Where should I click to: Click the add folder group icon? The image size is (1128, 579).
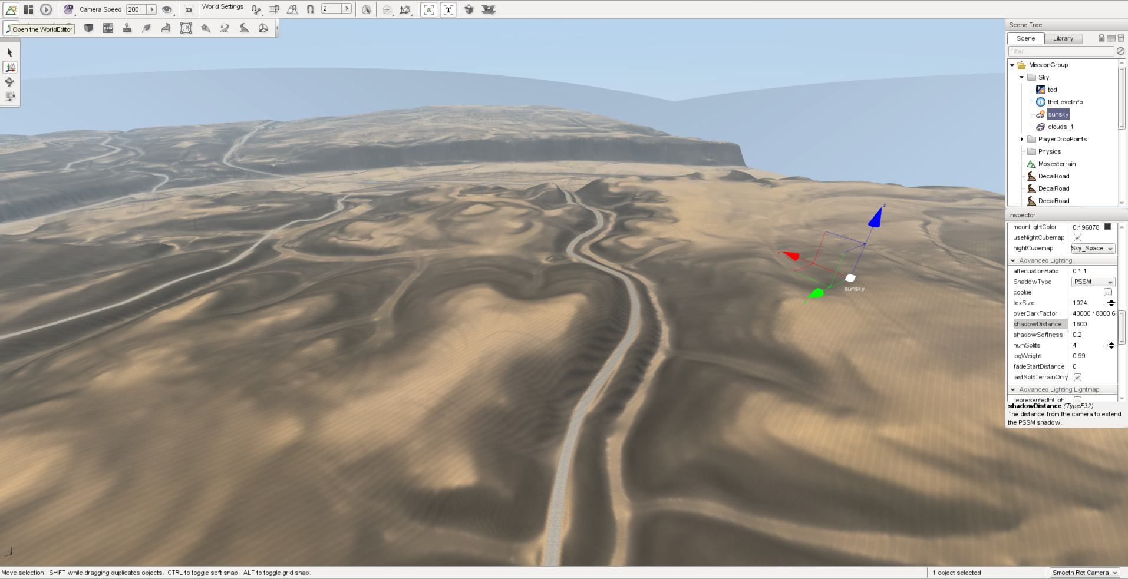click(x=1111, y=38)
